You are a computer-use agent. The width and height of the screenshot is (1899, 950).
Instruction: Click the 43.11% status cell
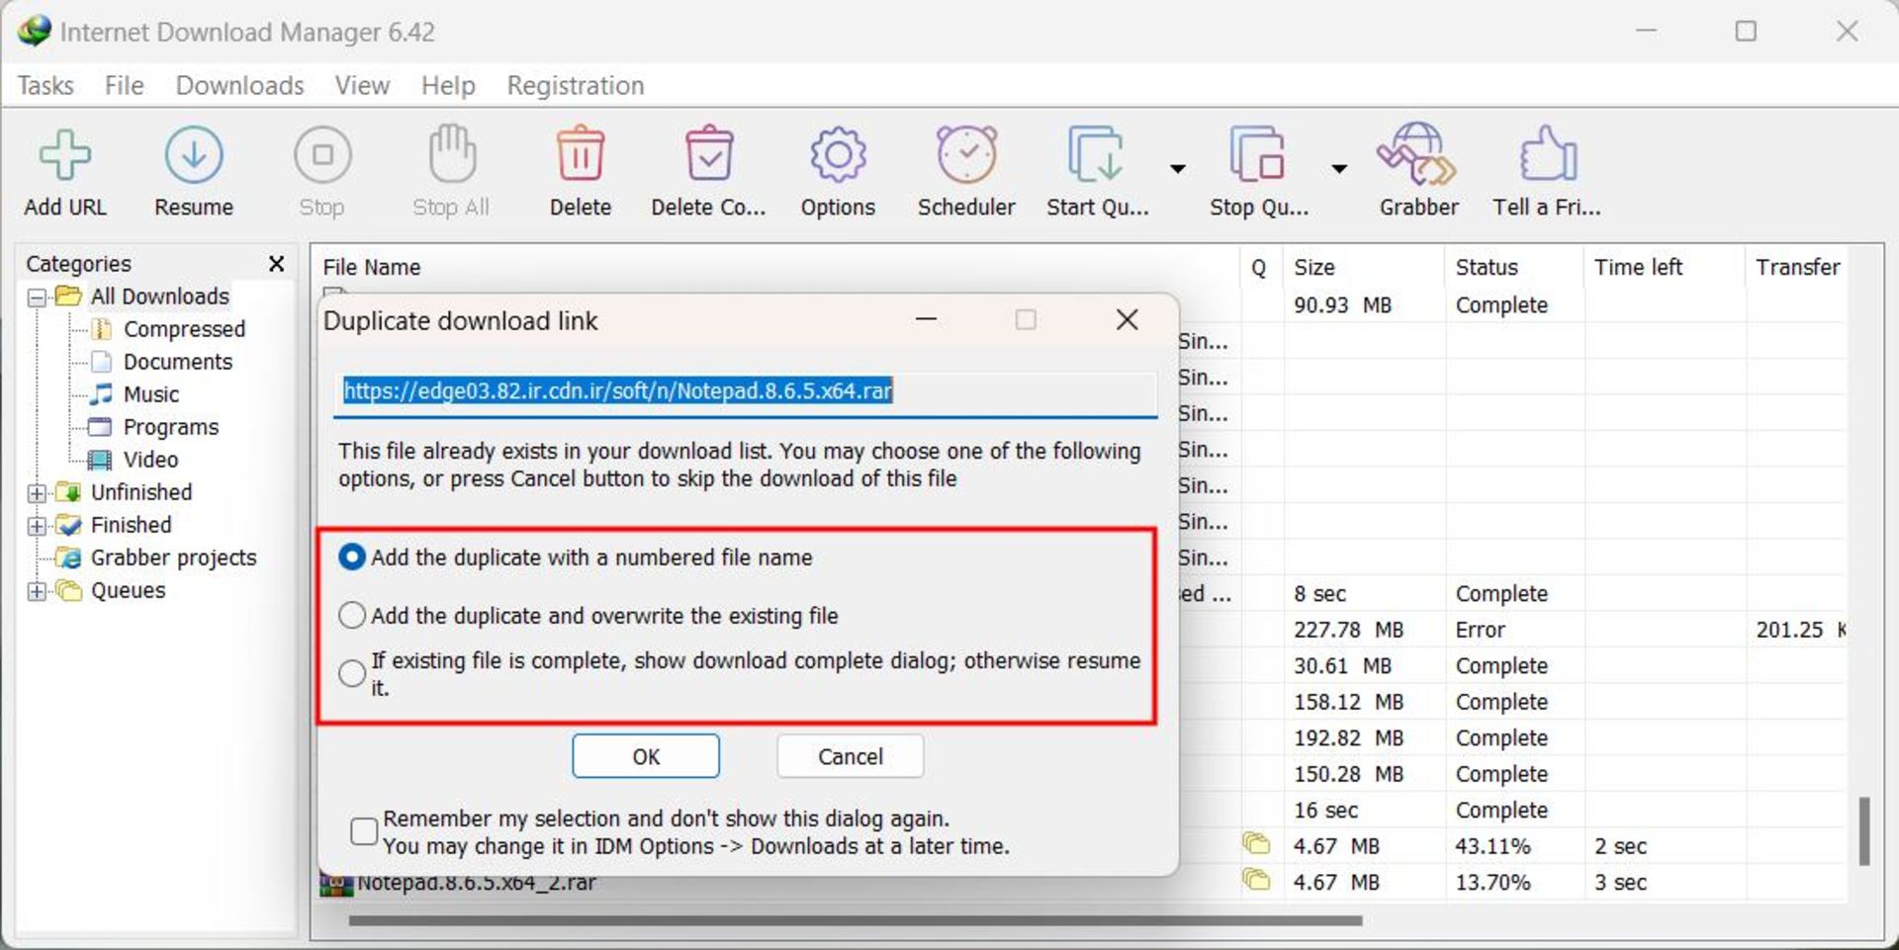(1493, 846)
